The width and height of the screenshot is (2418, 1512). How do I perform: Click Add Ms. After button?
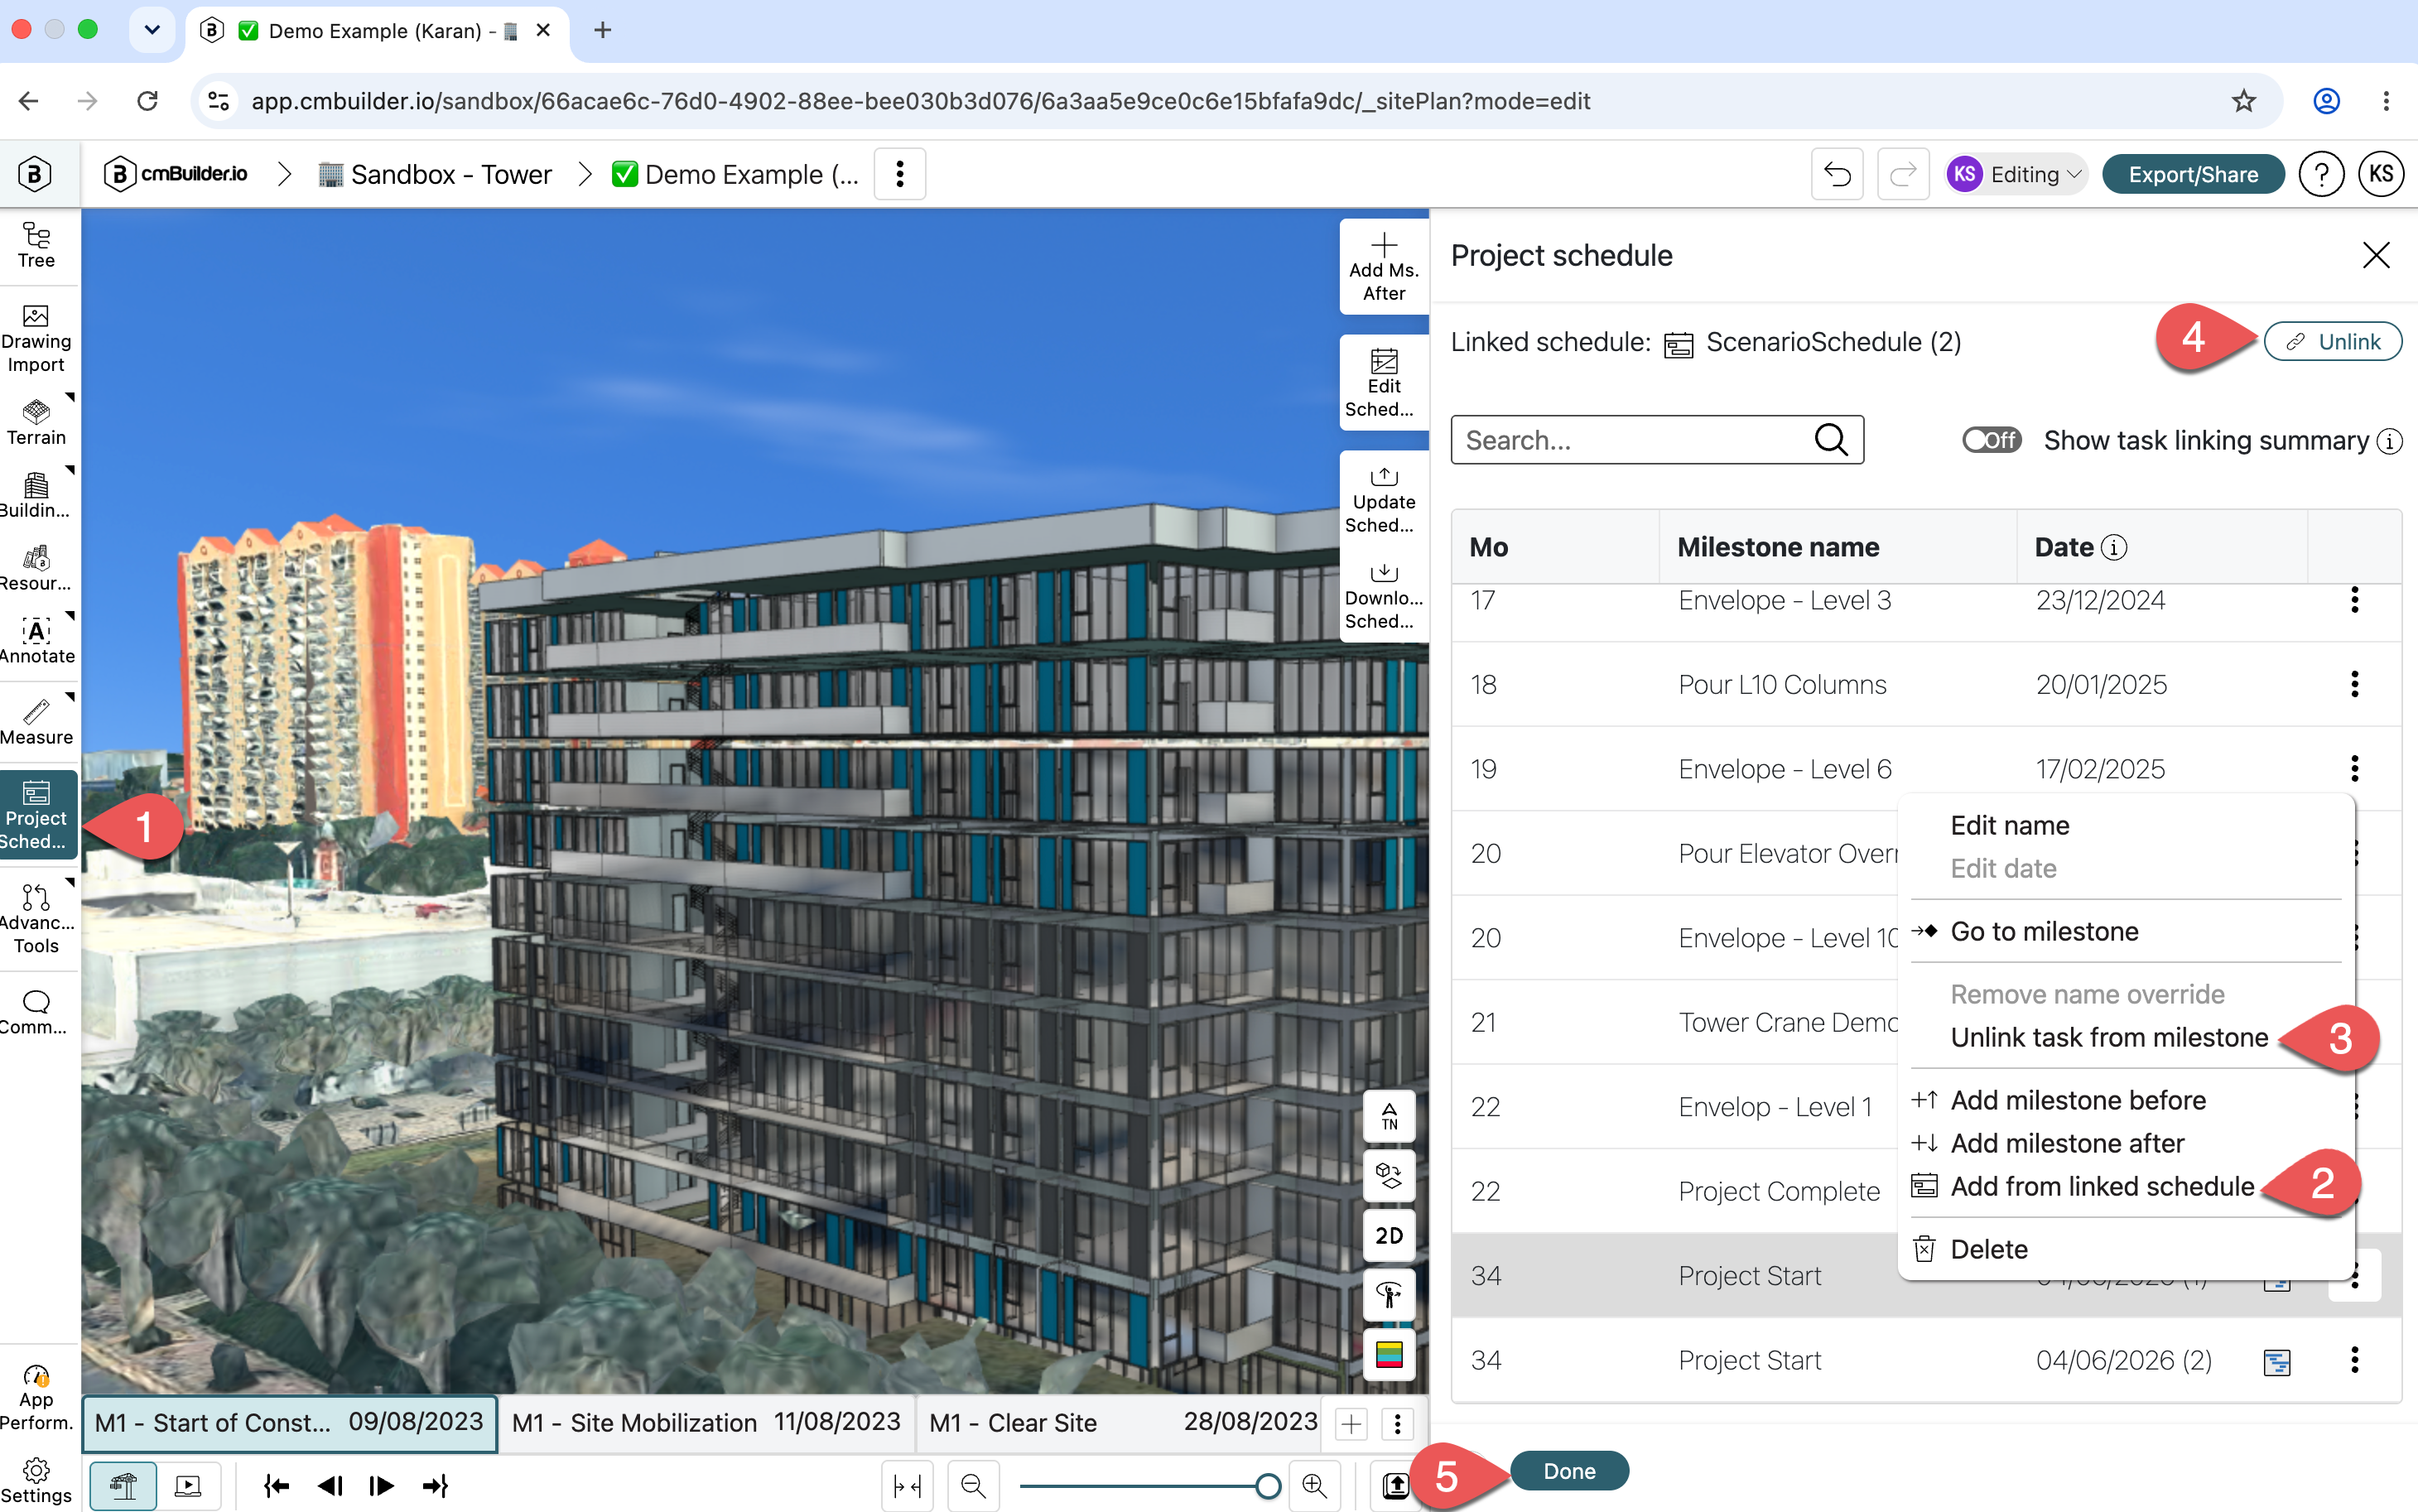click(x=1384, y=267)
